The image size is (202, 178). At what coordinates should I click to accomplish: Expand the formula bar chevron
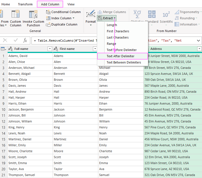click(198, 41)
